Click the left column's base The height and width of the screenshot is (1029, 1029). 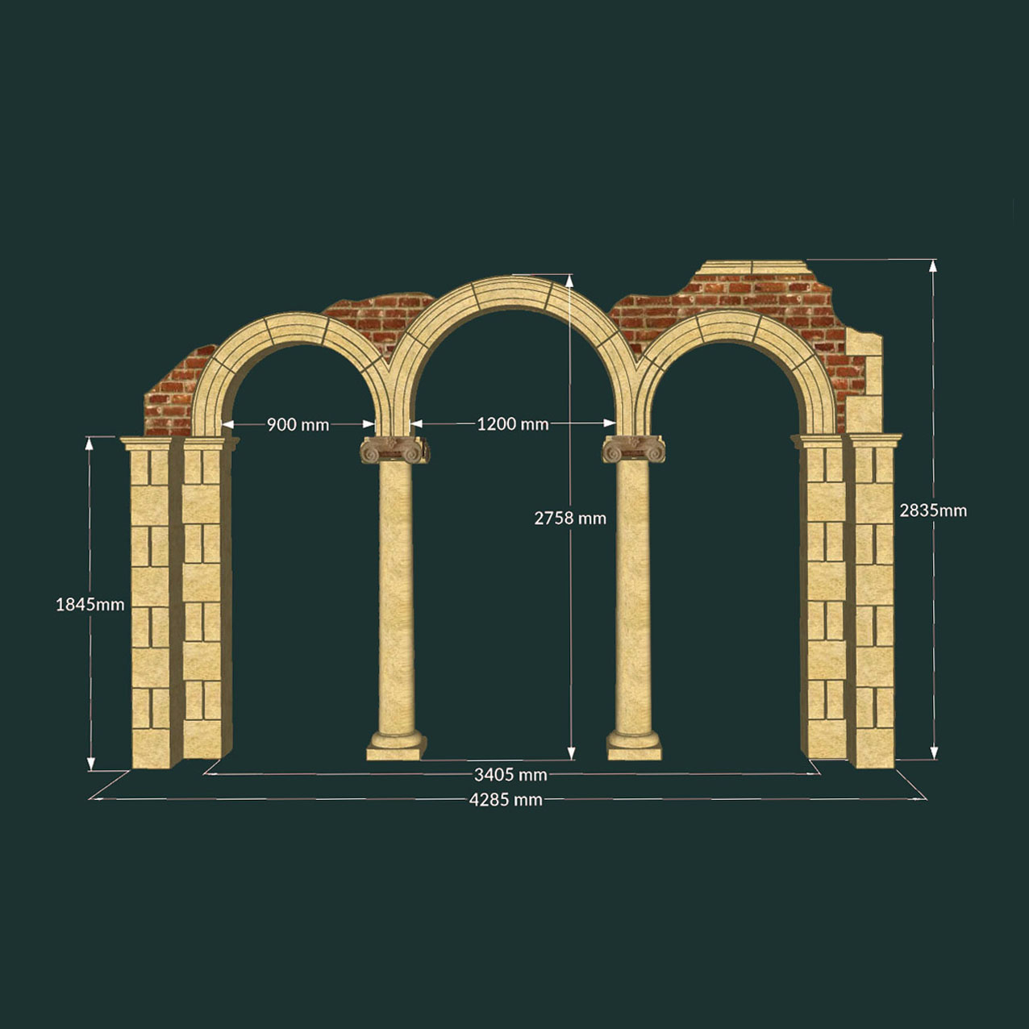point(395,746)
